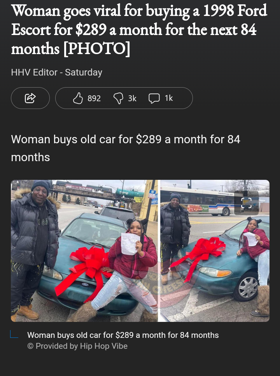Click the 892 likes count
Image resolution: width=280 pixels, height=376 pixels.
coord(94,98)
